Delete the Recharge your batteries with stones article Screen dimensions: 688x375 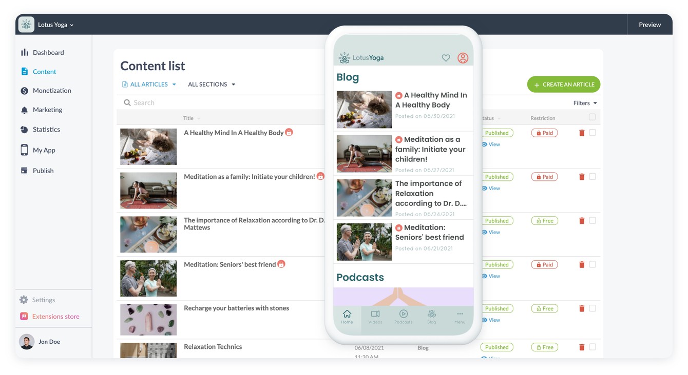pos(581,308)
